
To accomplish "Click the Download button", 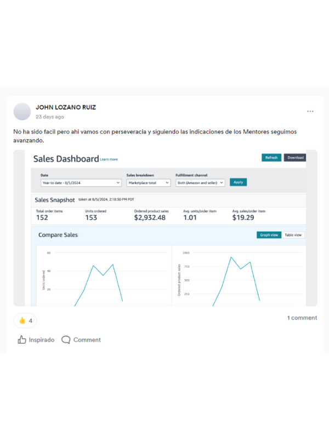I will (295, 157).
